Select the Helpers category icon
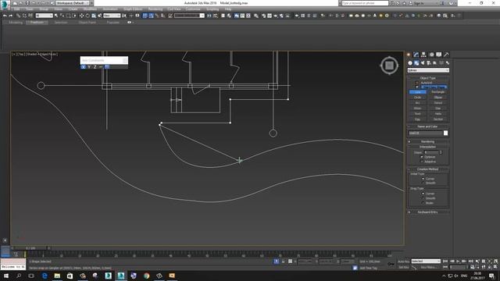 [435, 62]
